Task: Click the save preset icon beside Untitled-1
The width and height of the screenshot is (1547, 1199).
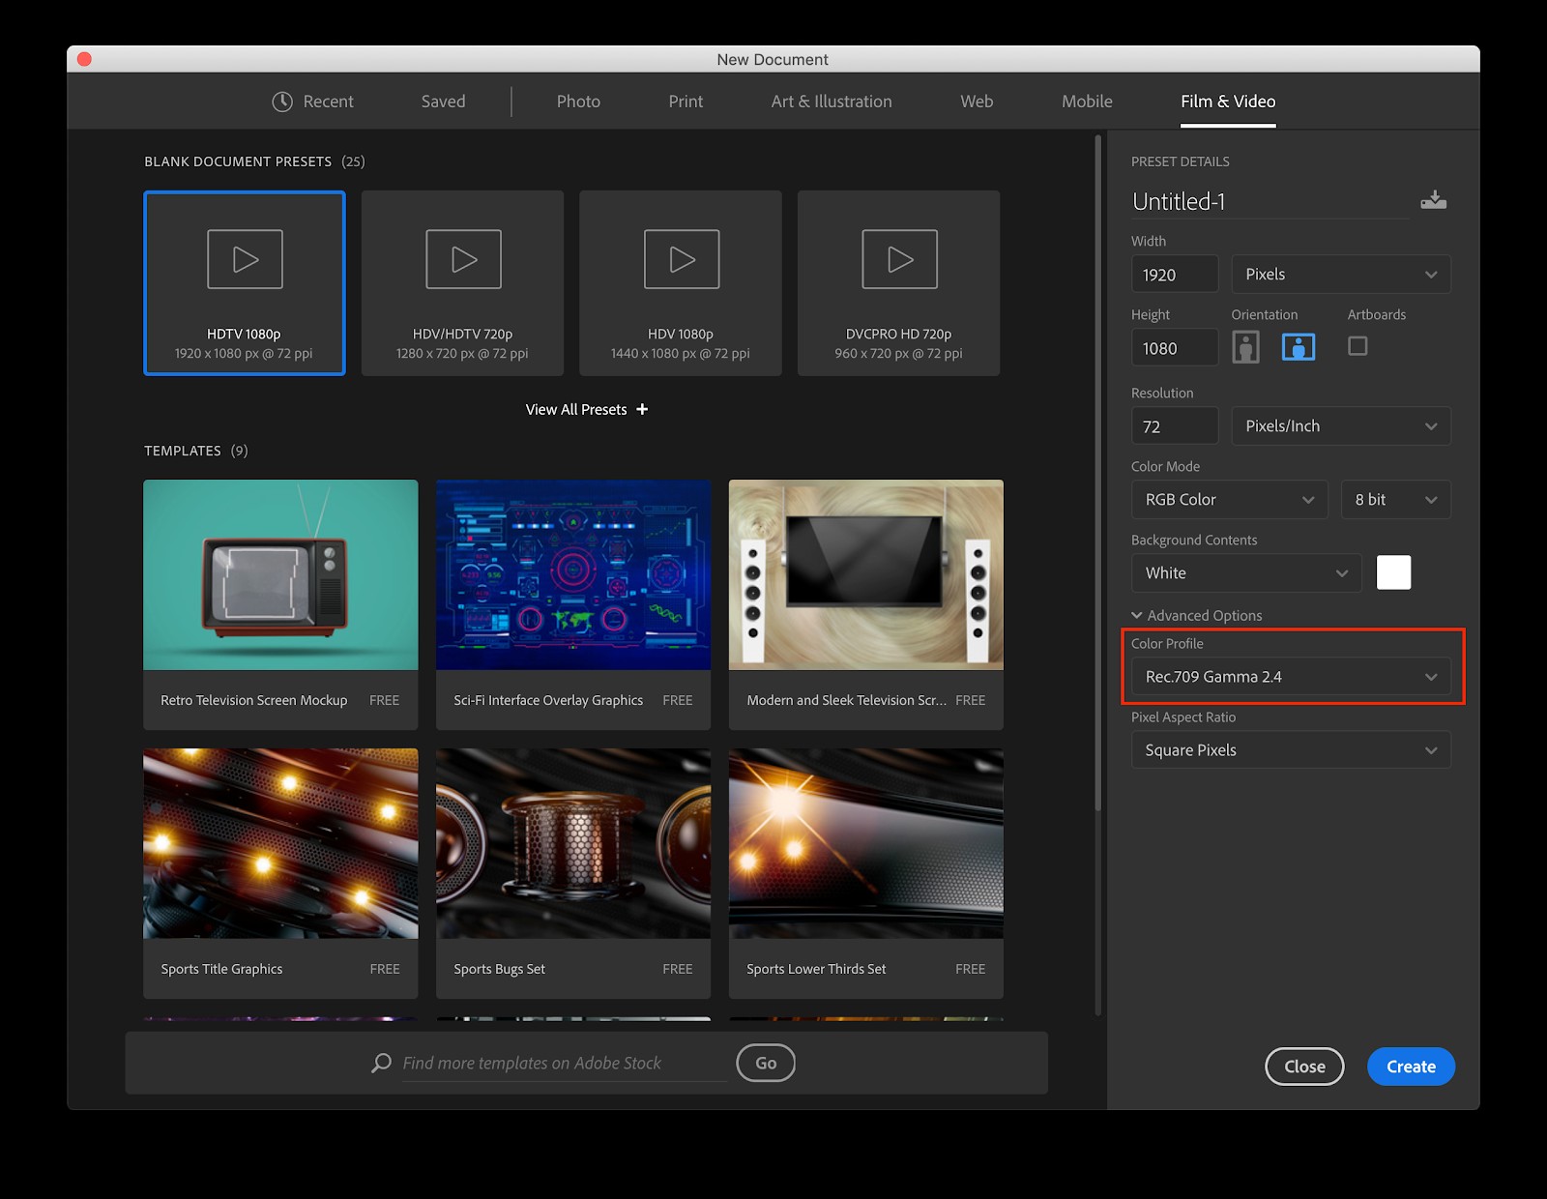Action: pyautogui.click(x=1434, y=200)
